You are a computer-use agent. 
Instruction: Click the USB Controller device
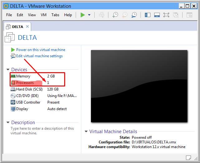point(28,102)
